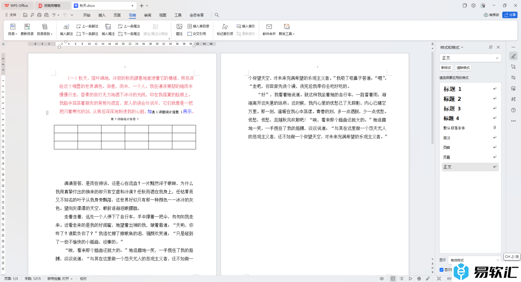521x282 pixels.
Task: Click the user avatar icon
Action: pyautogui.click(x=483, y=6)
